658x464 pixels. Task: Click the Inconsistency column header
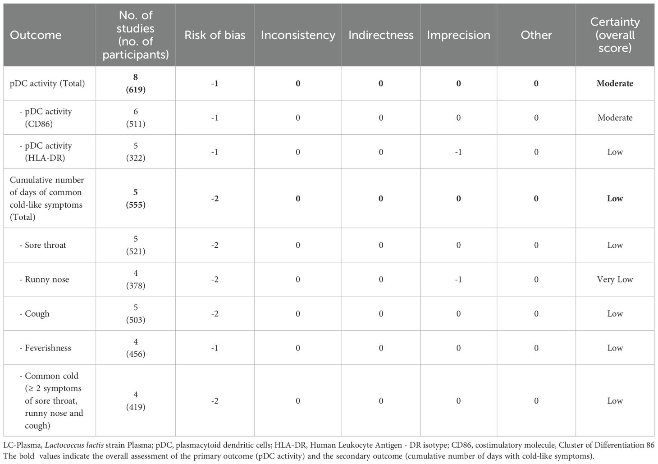point(298,35)
